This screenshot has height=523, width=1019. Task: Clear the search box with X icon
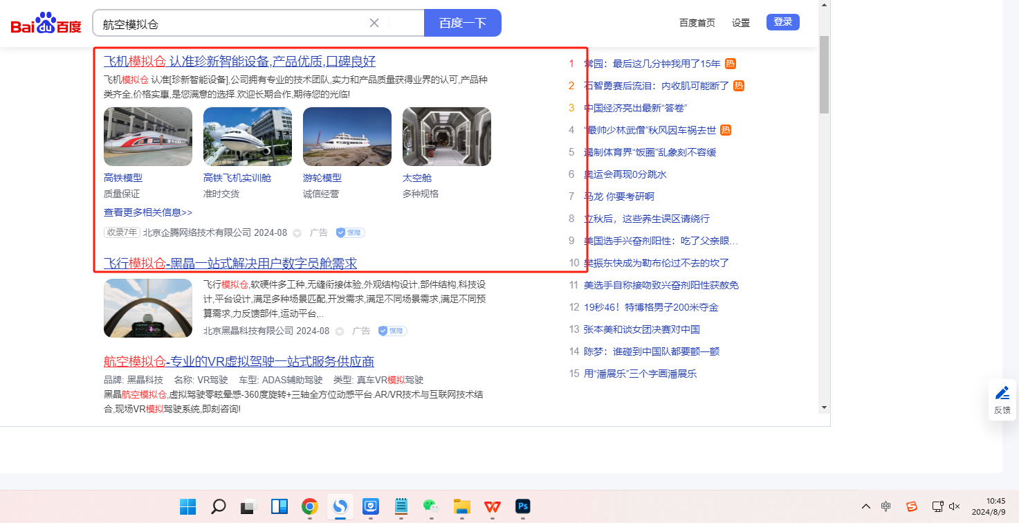pos(374,23)
